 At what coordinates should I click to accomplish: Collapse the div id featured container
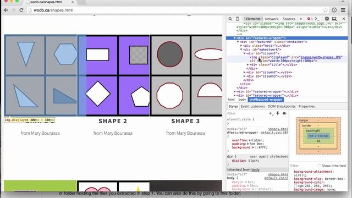coord(238,42)
